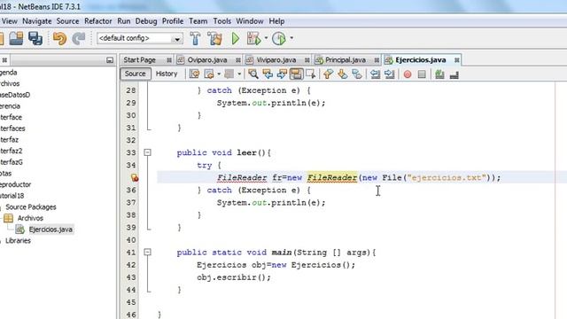Screen dimensions: 567x319
Task: Toggle Rectangular Selection mode icon
Action: tap(311, 74)
